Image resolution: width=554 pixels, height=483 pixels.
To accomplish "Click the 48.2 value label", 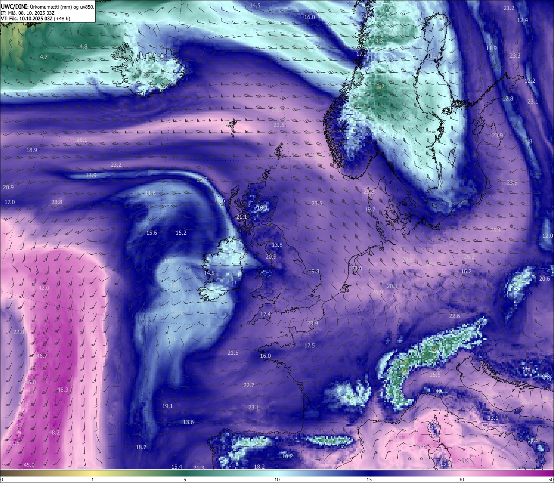I will click(x=54, y=432).
